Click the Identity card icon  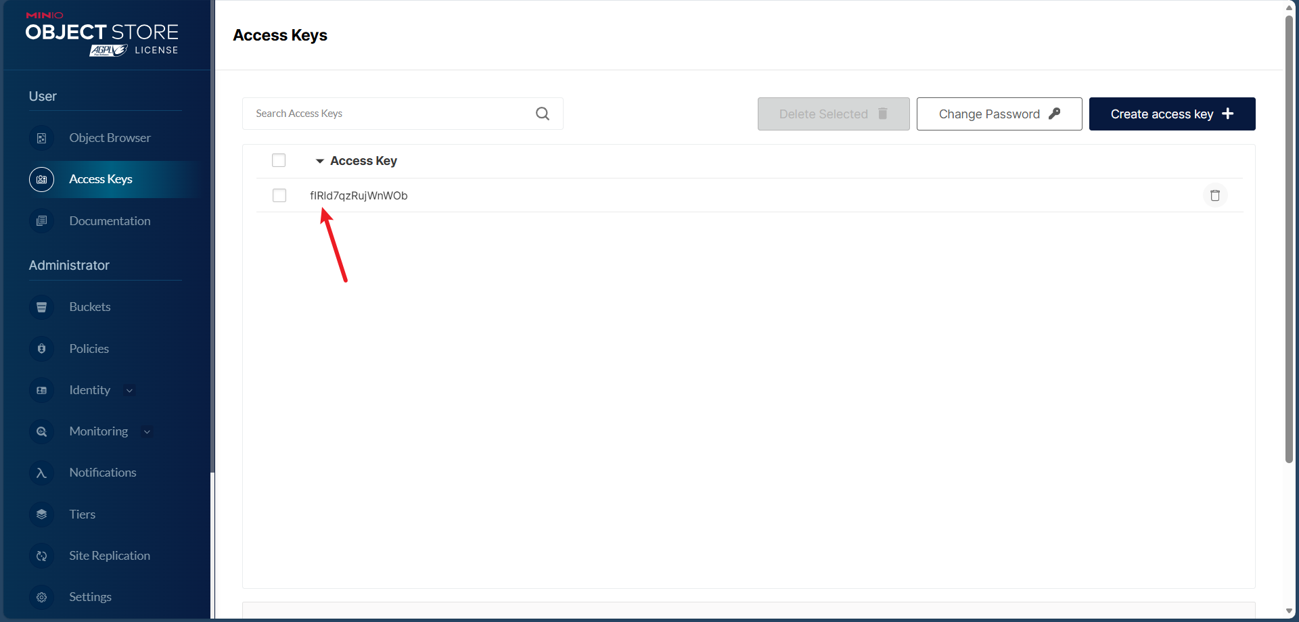point(41,390)
